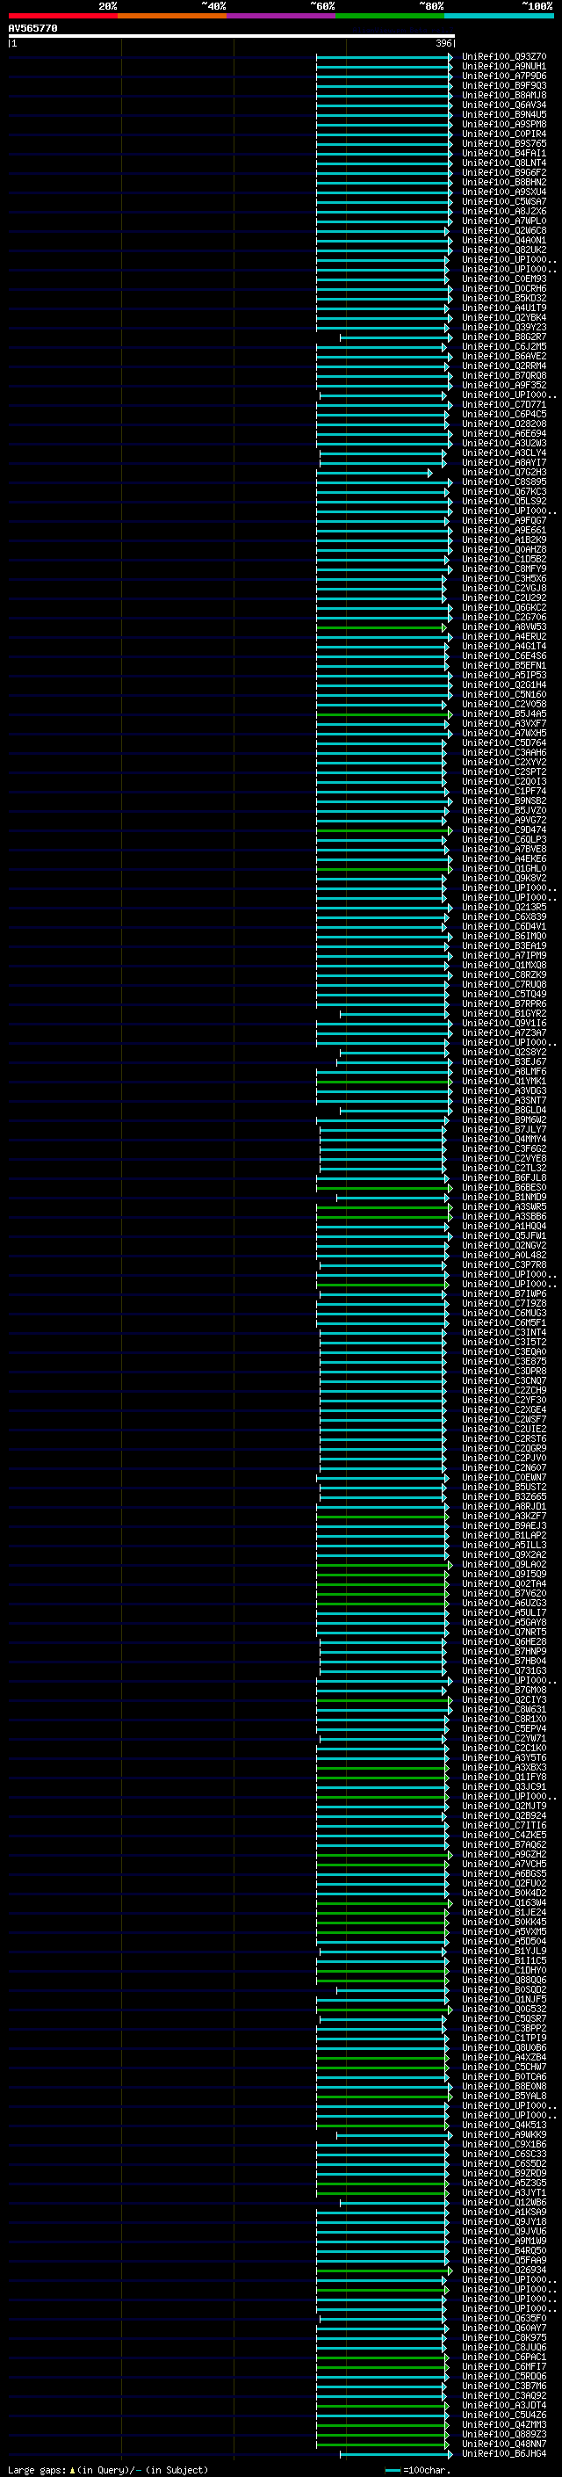The image size is (562, 2477).
Task: Open hit UniRef100_B8AMJ8
Action: pyautogui.click(x=504, y=95)
